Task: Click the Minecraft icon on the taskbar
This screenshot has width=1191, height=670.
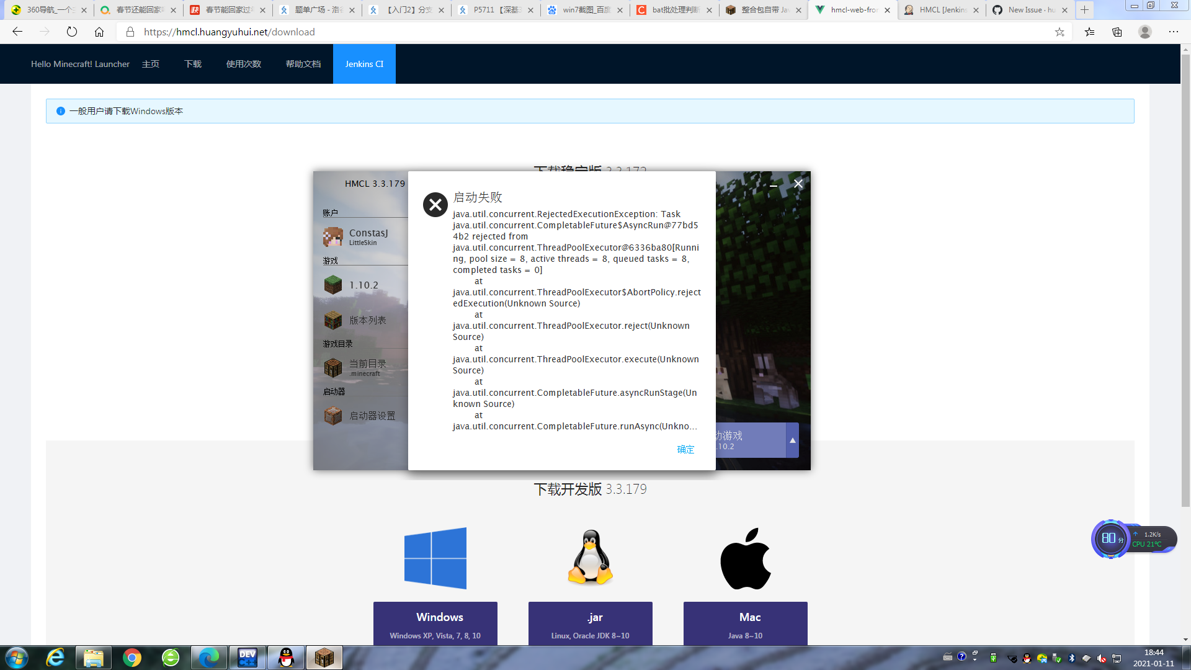Action: click(324, 658)
